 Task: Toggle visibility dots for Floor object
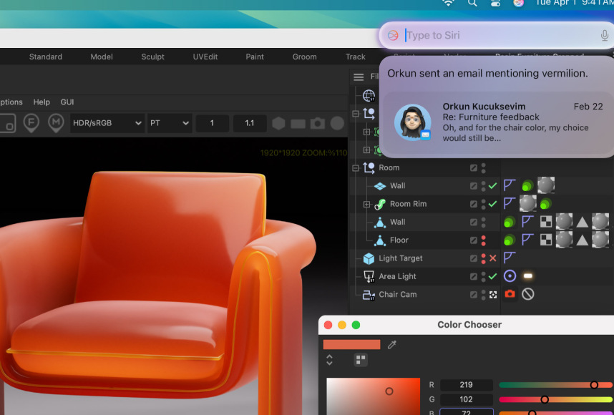point(484,240)
